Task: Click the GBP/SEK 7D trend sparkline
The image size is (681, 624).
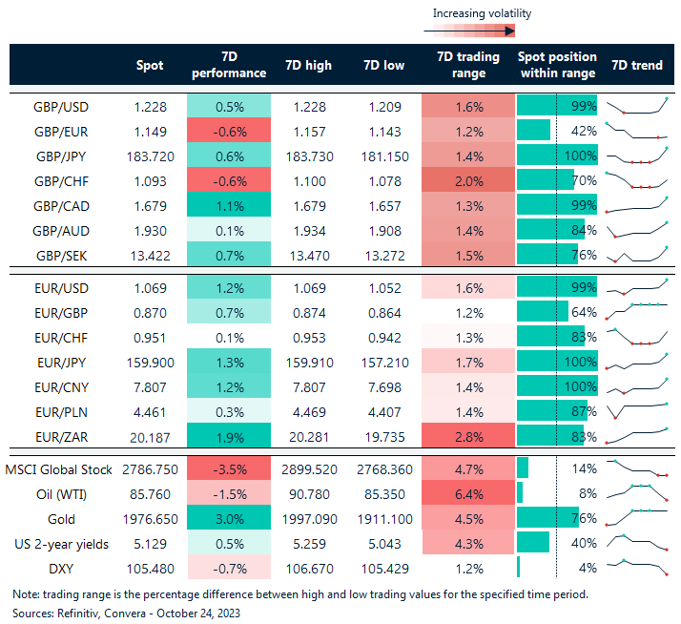Action: [x=636, y=256]
